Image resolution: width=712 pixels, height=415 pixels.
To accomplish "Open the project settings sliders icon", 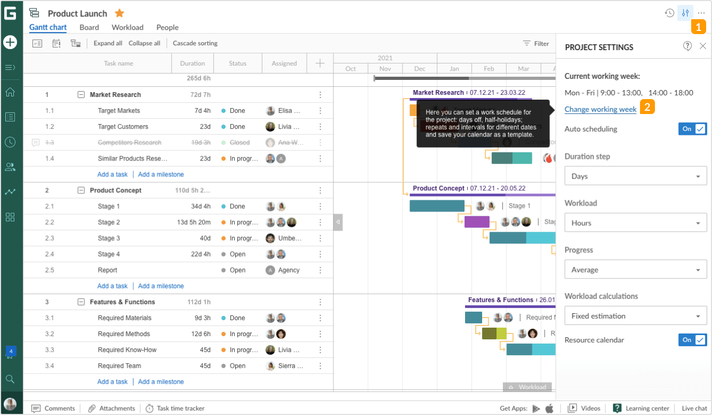I will pyautogui.click(x=685, y=12).
